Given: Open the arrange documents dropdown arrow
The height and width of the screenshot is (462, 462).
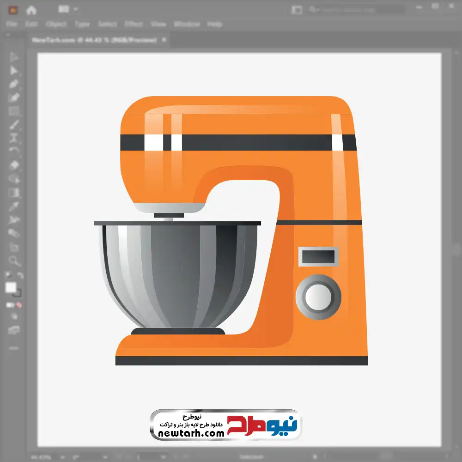Looking at the screenshot, I should click(76, 9).
